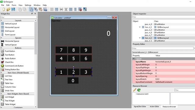Apply Lay Out in a Grid

(x=71, y=9)
